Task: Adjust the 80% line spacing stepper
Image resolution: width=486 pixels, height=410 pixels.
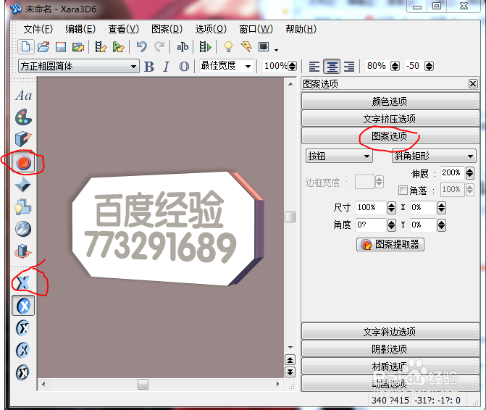Action: (x=395, y=66)
